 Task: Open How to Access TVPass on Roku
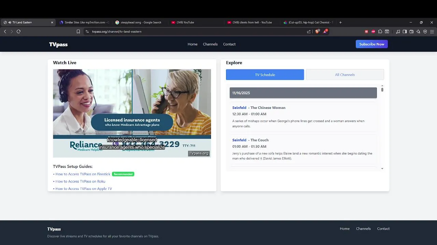[x=80, y=181]
